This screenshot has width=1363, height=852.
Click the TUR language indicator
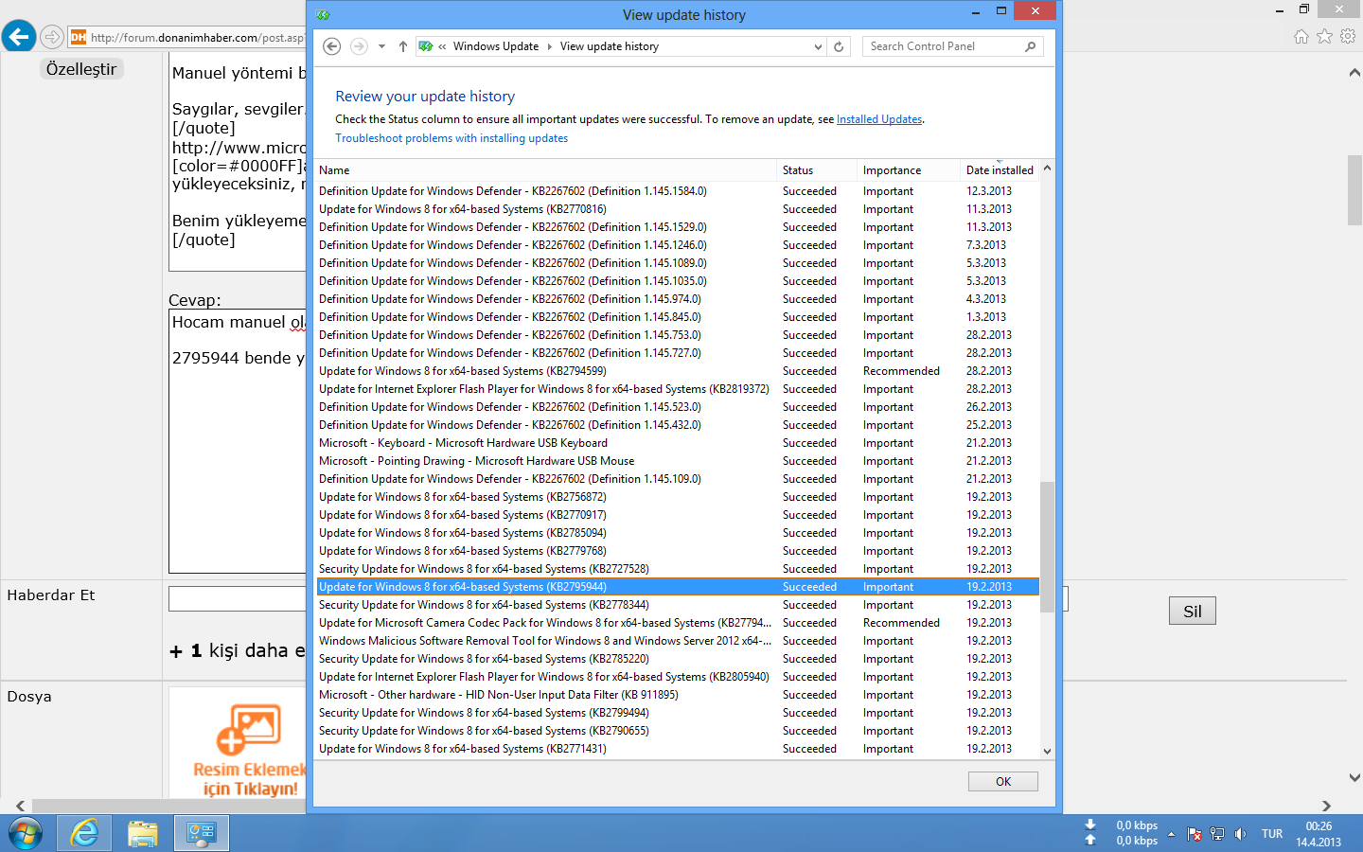[1272, 834]
